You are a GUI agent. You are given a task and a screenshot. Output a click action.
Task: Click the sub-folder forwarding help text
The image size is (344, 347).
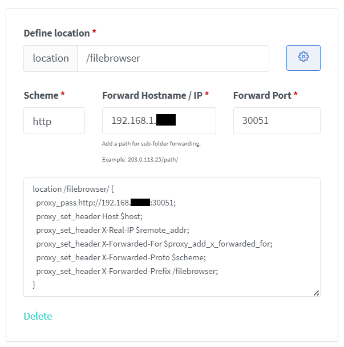click(151, 144)
